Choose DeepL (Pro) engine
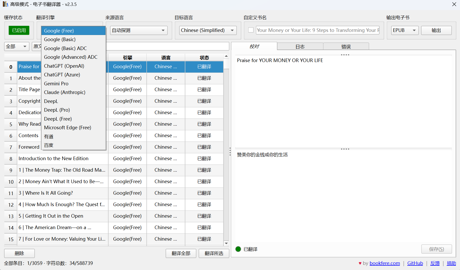Image resolution: width=460 pixels, height=270 pixels. point(73,110)
